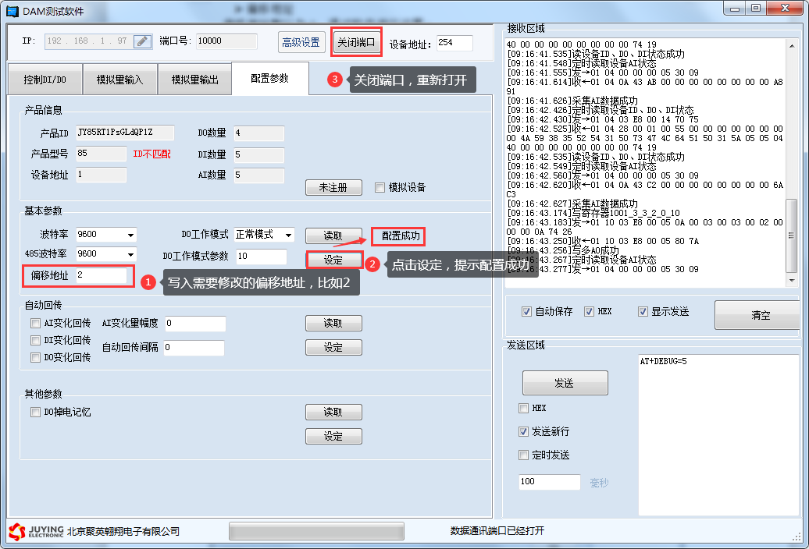Screen dimensions: 809x549
Task: Click the progress bar in status bar
Action: (x=316, y=531)
